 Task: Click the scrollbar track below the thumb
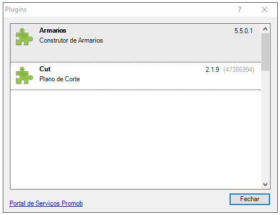[x=266, y=125]
